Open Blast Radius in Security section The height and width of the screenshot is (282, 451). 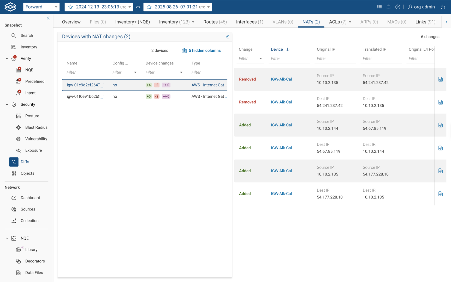(x=36, y=127)
